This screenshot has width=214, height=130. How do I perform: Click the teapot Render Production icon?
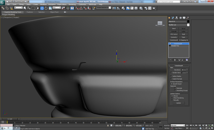point(154,8)
